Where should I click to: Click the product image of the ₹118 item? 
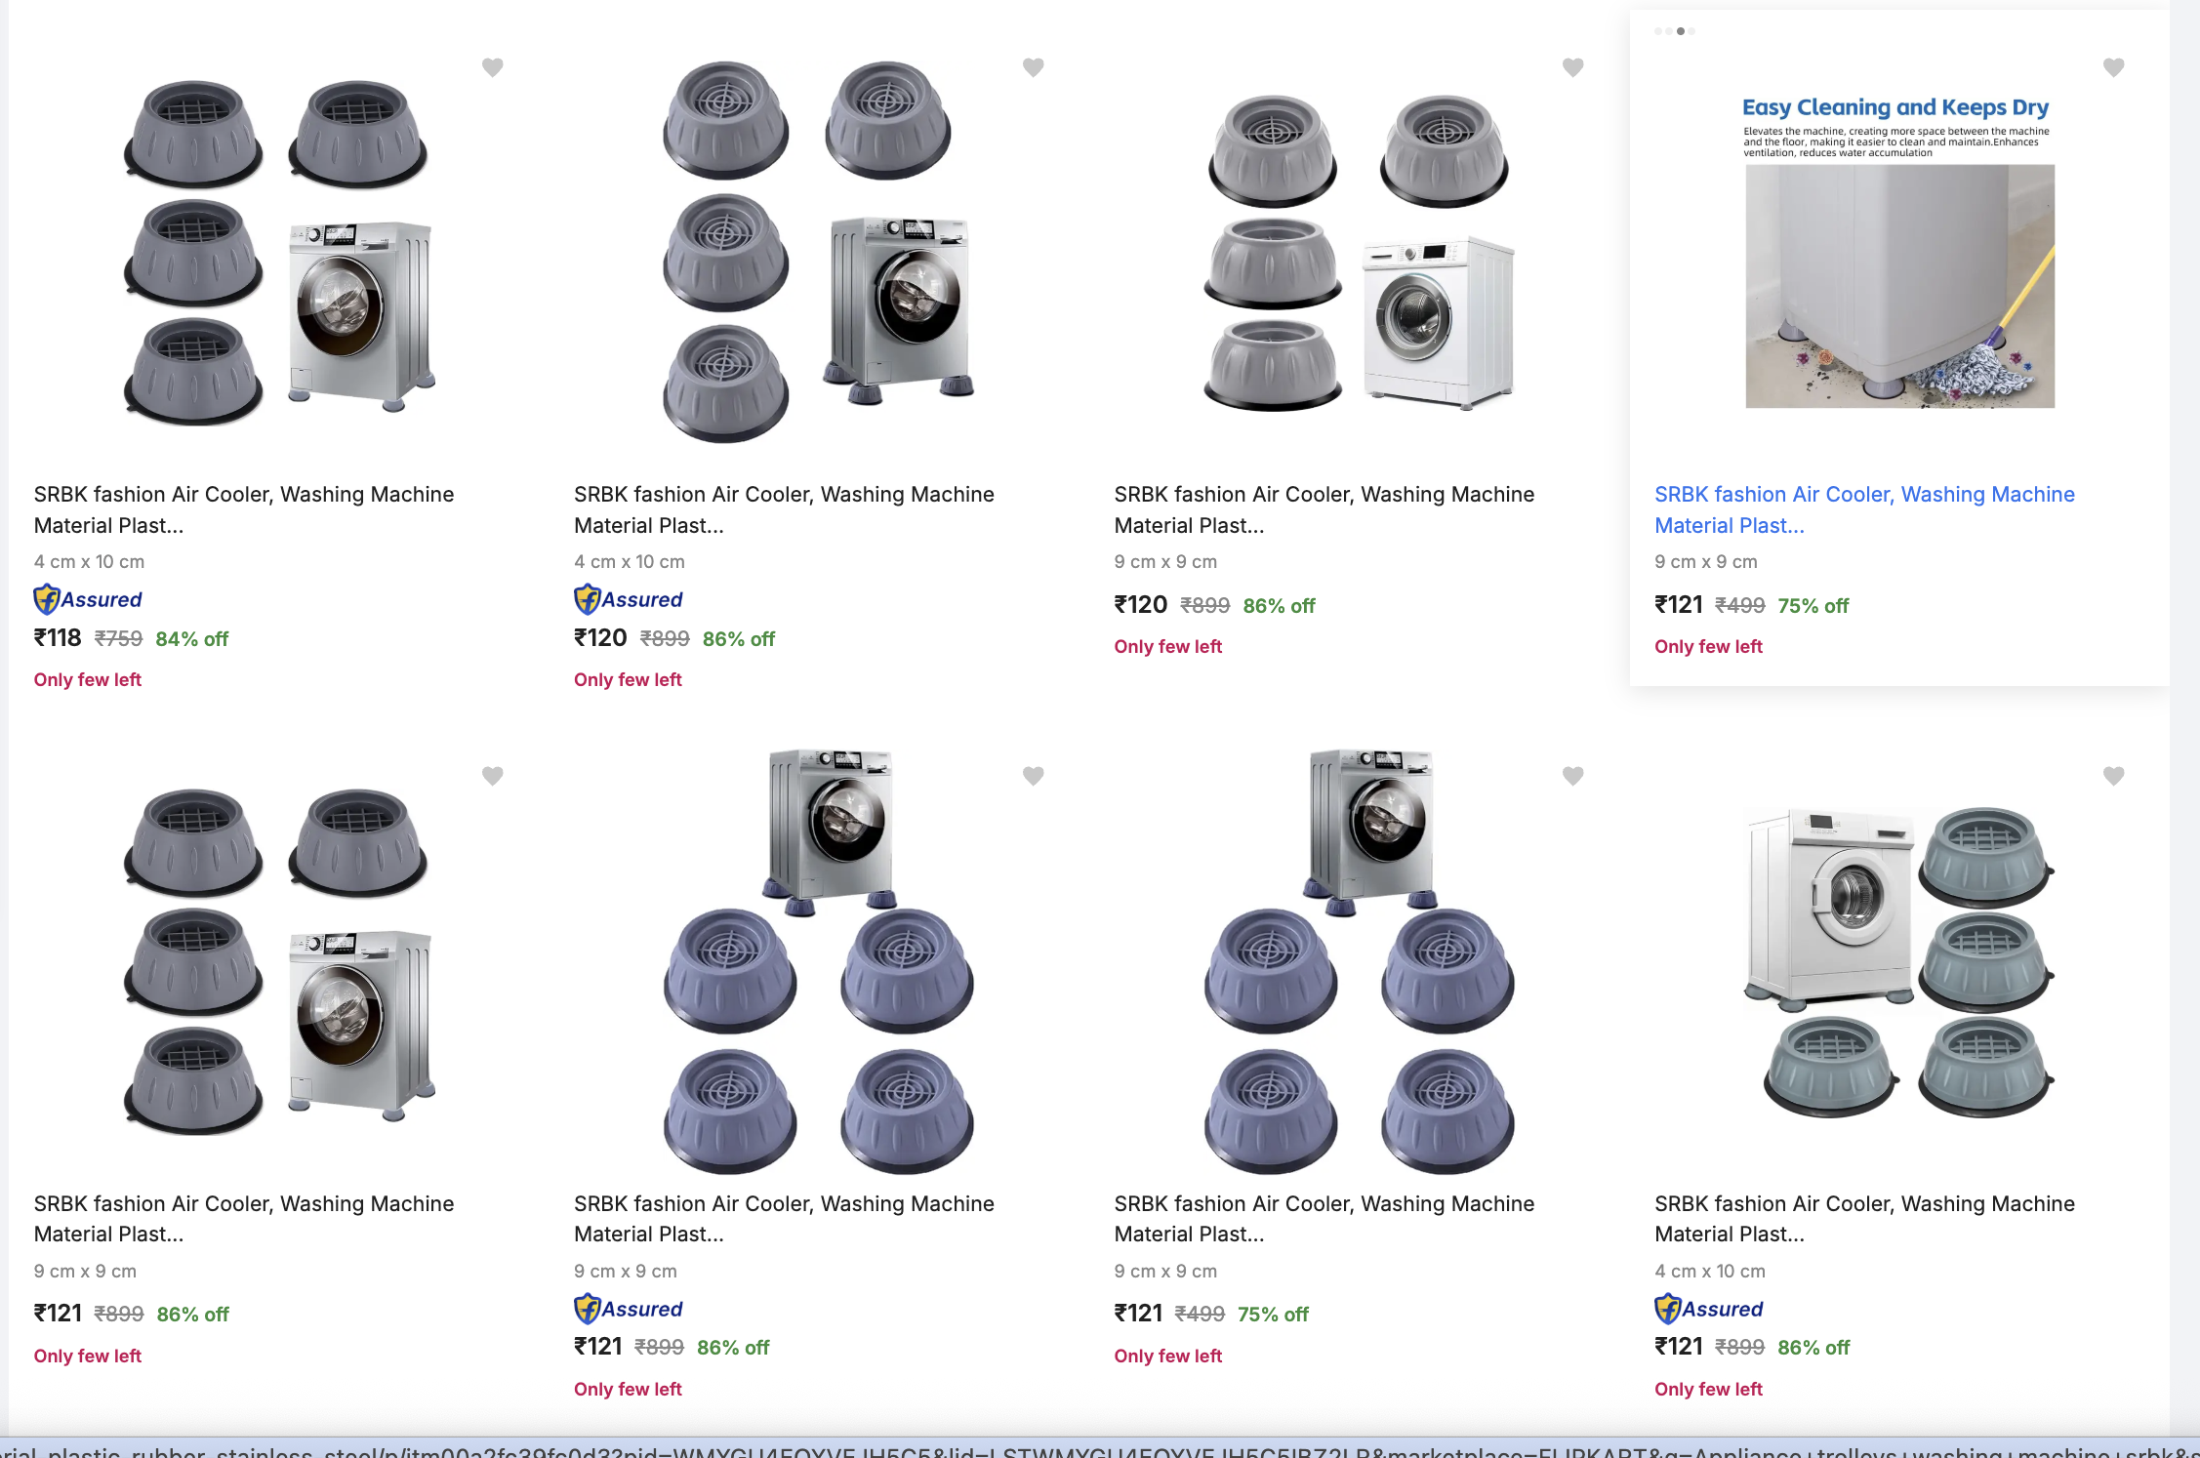click(278, 254)
